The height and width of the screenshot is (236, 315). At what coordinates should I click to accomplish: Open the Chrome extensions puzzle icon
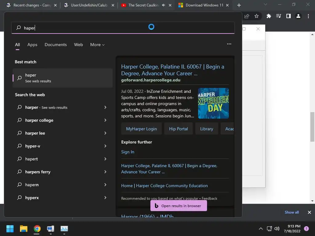point(269,16)
